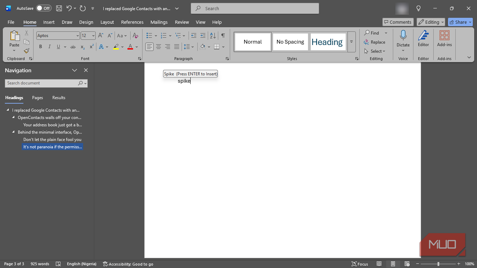Apply superscript formatting
The height and width of the screenshot is (268, 477).
[x=91, y=47]
